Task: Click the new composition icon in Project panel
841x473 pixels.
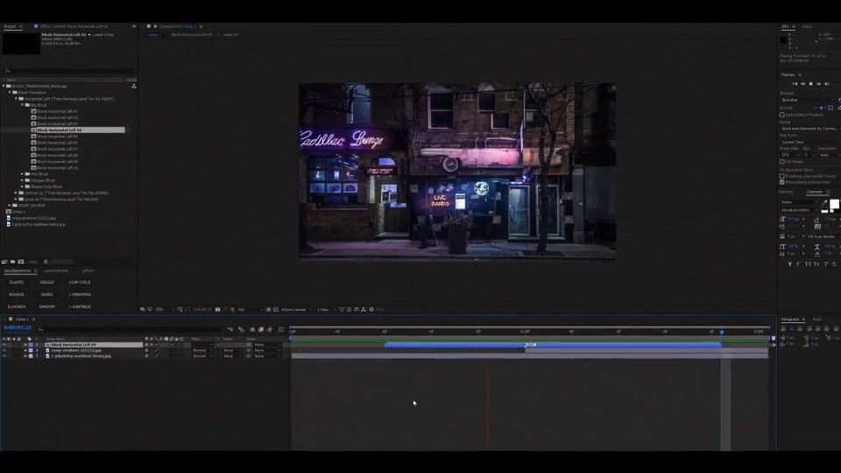Action: 21,262
